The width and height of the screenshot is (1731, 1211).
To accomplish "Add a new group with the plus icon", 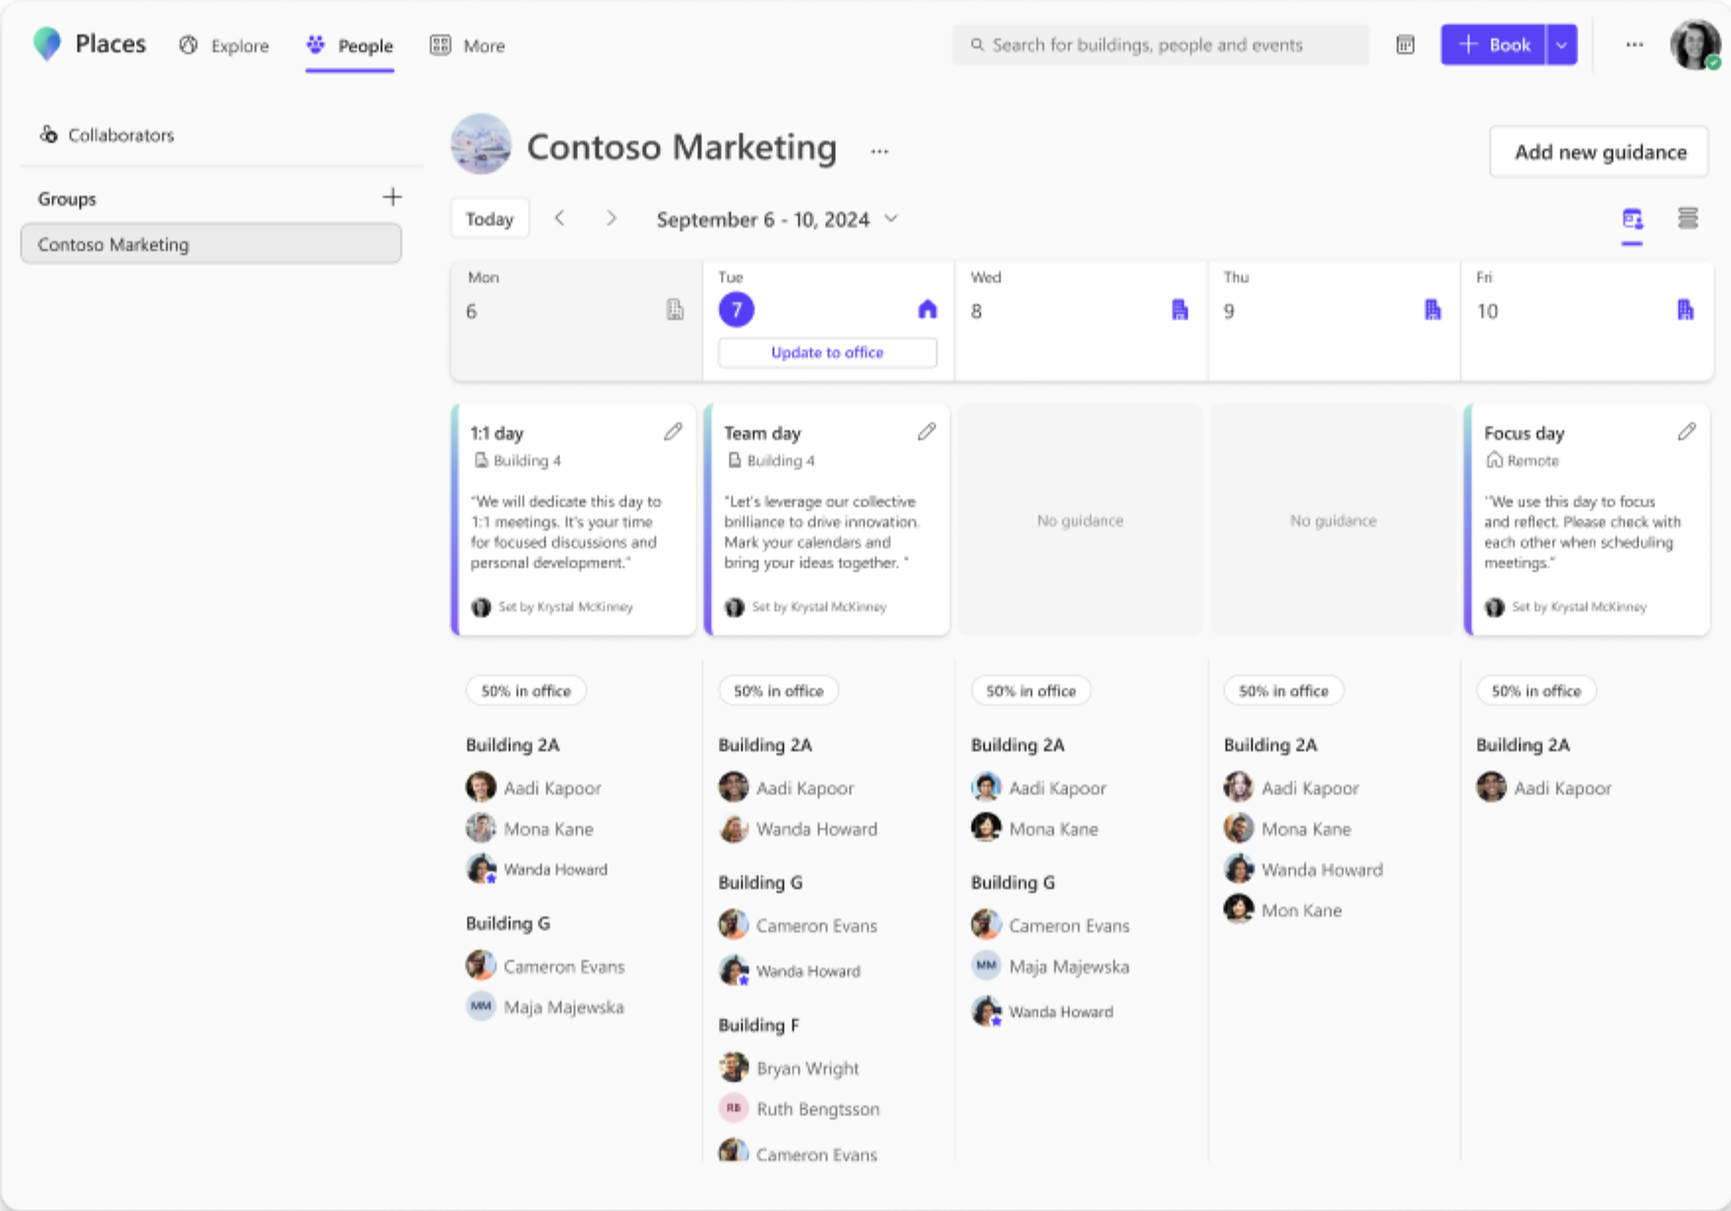I will tap(392, 197).
